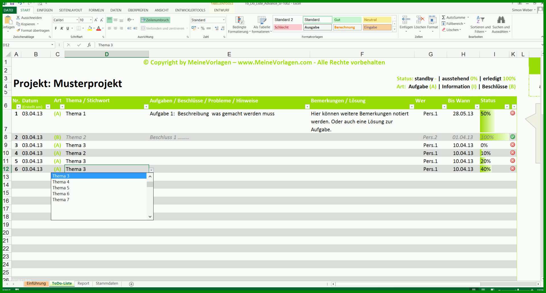546x293 pixels.
Task: Click the yellow fill color button
Action: coord(90,28)
